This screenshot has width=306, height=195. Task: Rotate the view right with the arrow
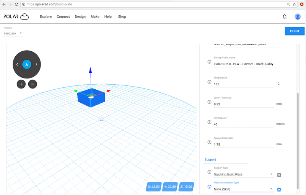click(36, 64)
